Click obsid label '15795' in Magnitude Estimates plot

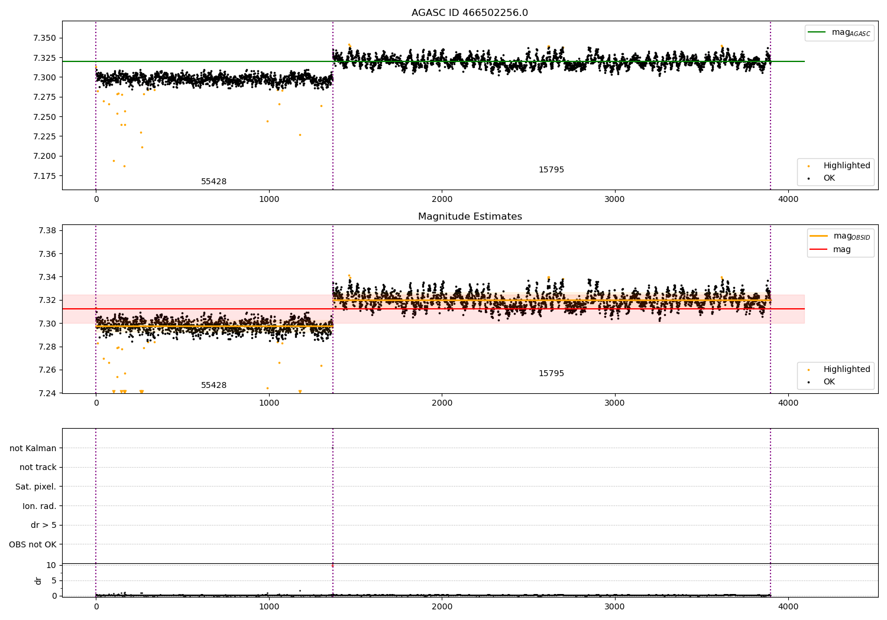click(x=551, y=374)
